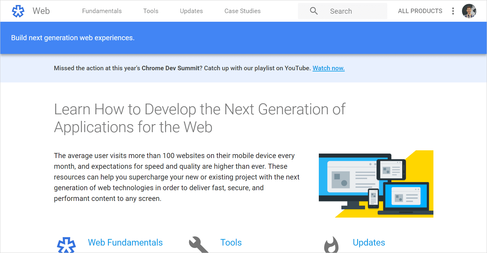Image resolution: width=487 pixels, height=253 pixels.
Task: Go to the Tools nav tab
Action: tap(151, 11)
